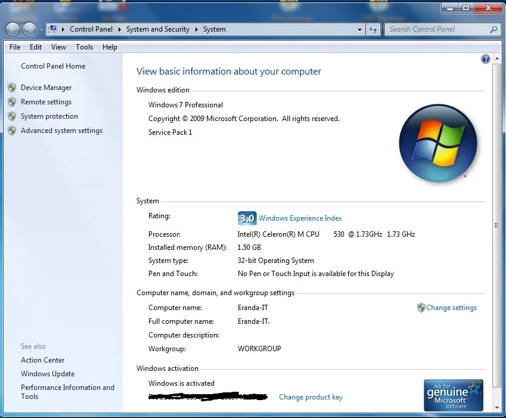Maximize the System window
This screenshot has height=418, width=506.
466,8
